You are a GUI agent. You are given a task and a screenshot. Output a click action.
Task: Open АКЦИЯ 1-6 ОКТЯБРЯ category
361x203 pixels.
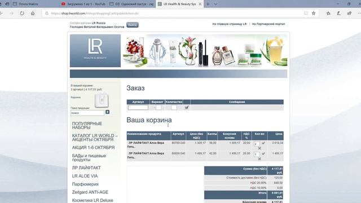pyautogui.click(x=93, y=148)
